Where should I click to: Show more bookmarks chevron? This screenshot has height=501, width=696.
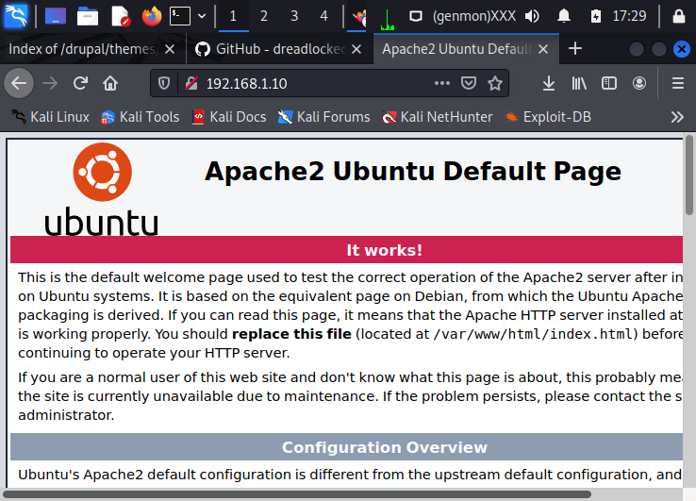(677, 117)
